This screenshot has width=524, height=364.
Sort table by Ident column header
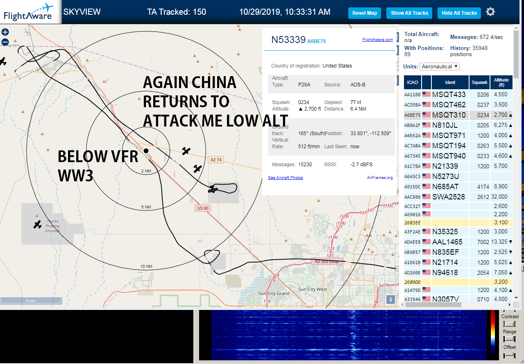pos(450,82)
